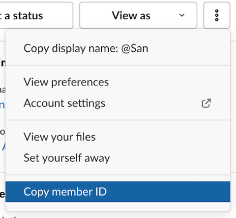Click the Set a status button
Image resolution: width=236 pixels, height=218 pixels.
pos(35,15)
